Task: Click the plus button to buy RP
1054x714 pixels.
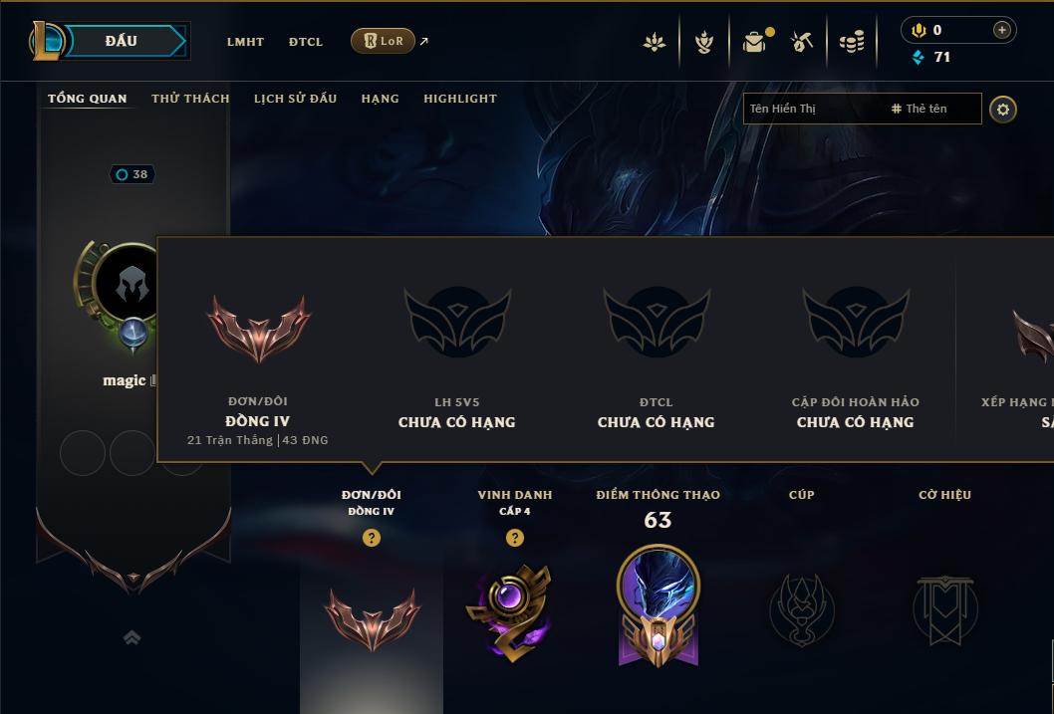Action: click(x=1001, y=30)
